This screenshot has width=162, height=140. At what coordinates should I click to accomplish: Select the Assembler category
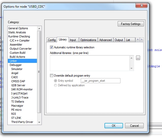tap(22, 45)
